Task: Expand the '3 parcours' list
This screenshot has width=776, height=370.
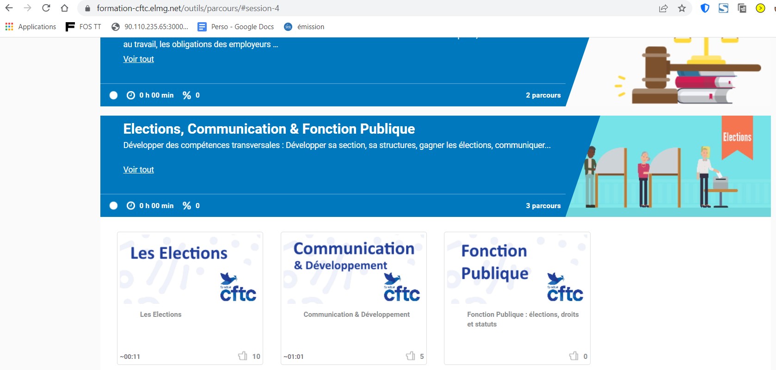Action: click(543, 206)
